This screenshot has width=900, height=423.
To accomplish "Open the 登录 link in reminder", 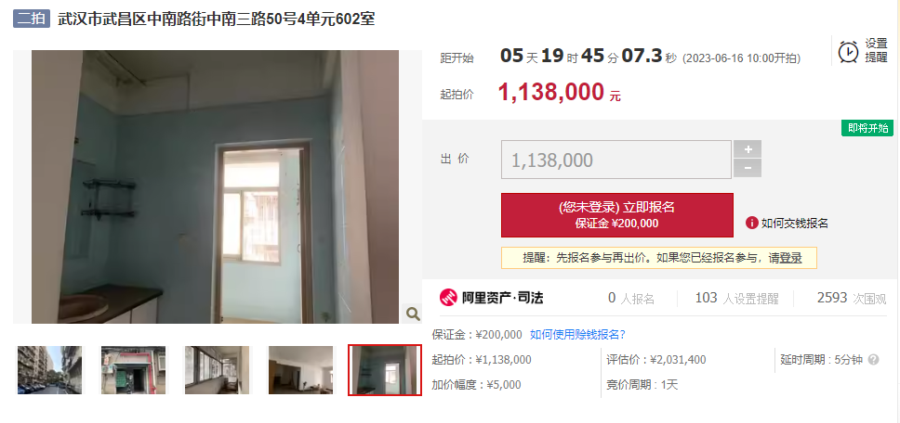I will point(790,258).
